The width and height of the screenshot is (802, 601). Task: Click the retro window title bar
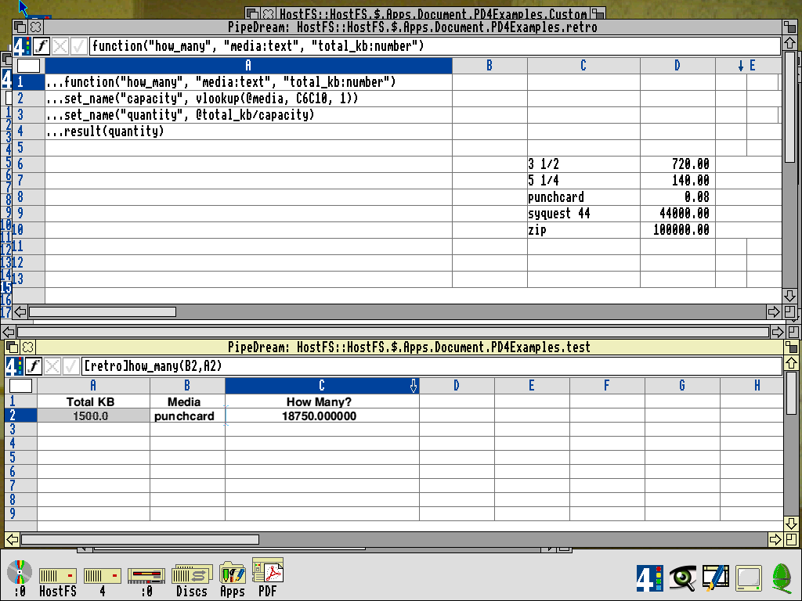coord(412,27)
